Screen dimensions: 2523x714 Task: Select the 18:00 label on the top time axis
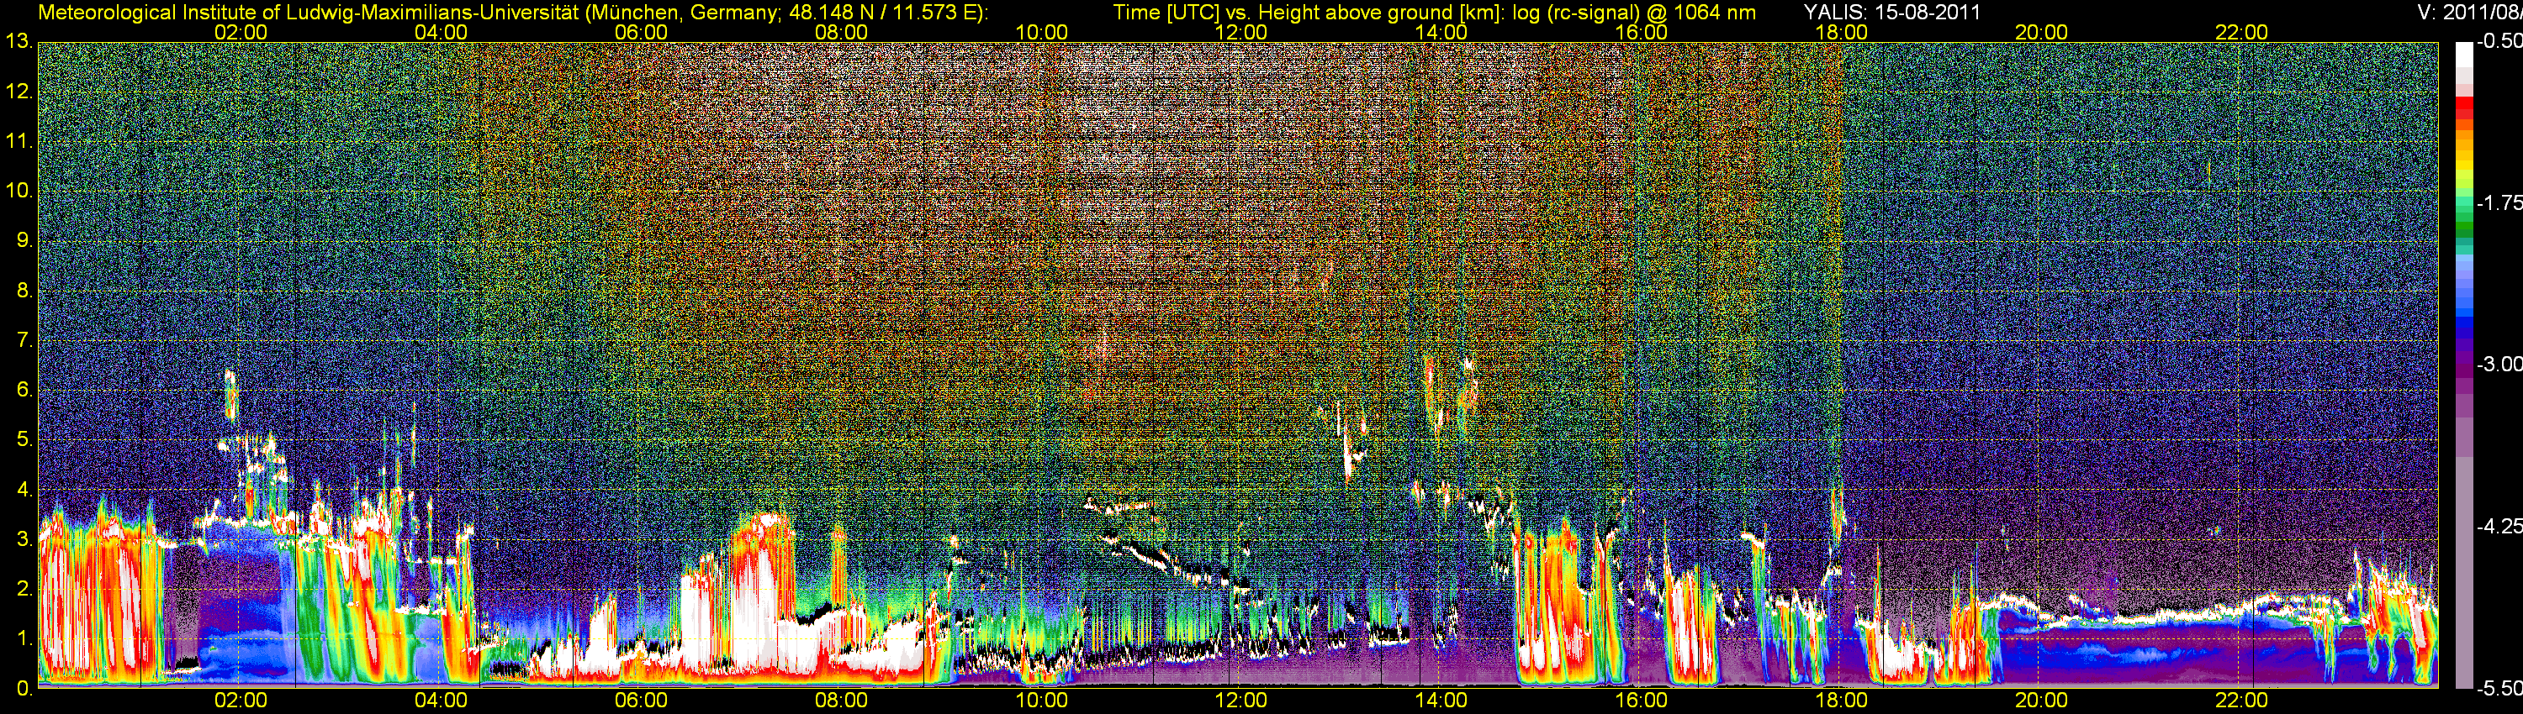point(1841,32)
